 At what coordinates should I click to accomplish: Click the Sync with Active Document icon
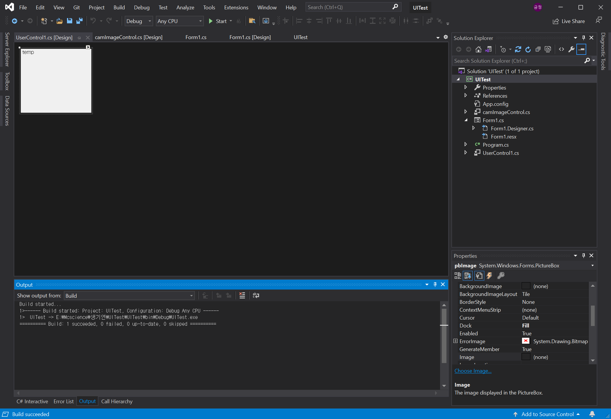click(518, 49)
